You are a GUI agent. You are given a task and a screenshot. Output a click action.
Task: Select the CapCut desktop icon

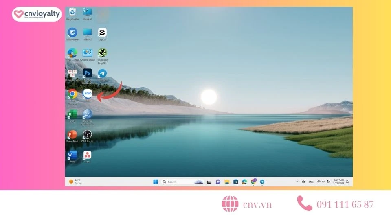(102, 33)
